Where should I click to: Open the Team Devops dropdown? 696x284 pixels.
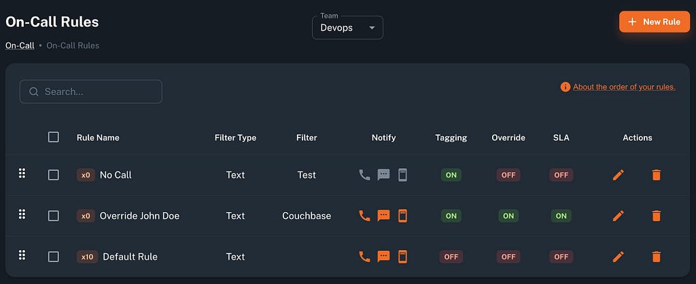point(347,28)
